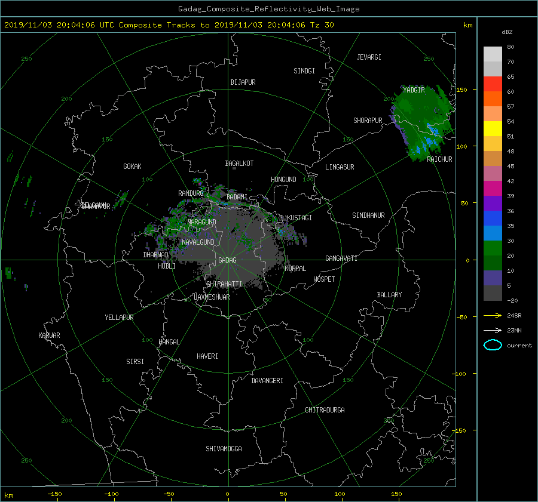Click the light grey 70-80 dBZ swatch
The height and width of the screenshot is (502, 538).
(493, 54)
